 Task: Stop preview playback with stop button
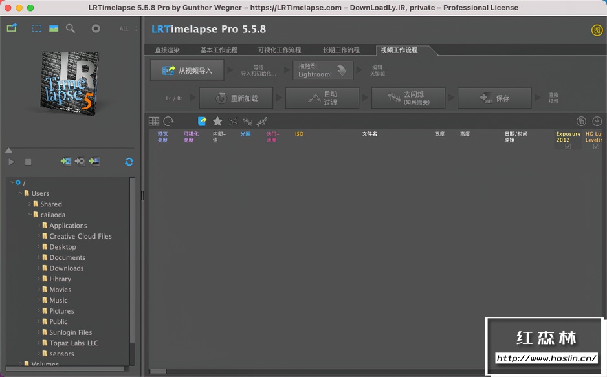coord(28,162)
